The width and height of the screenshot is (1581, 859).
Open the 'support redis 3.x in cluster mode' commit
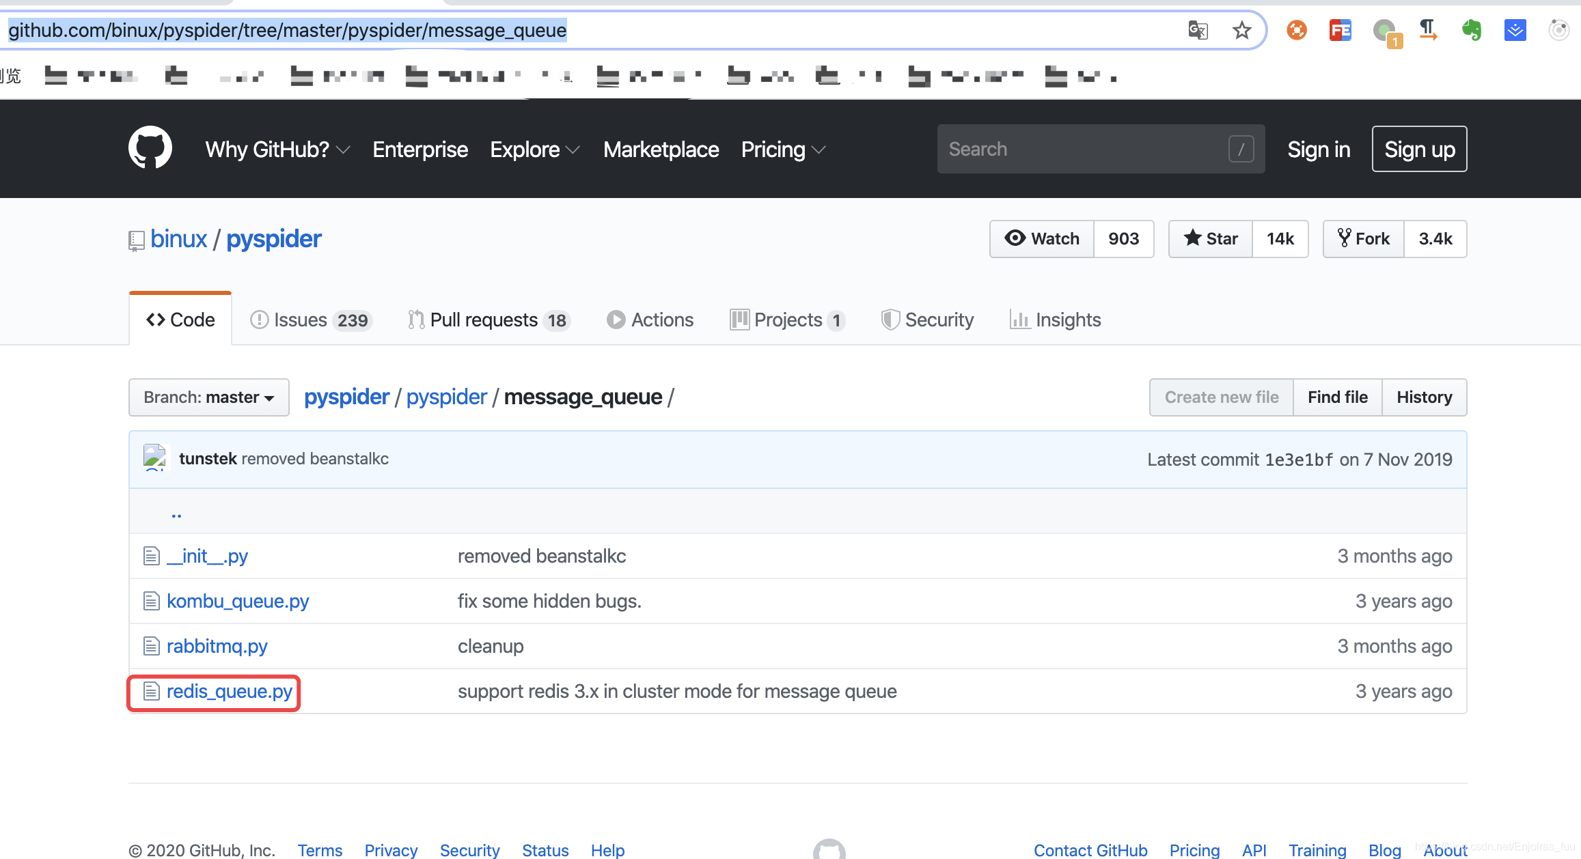(x=677, y=691)
